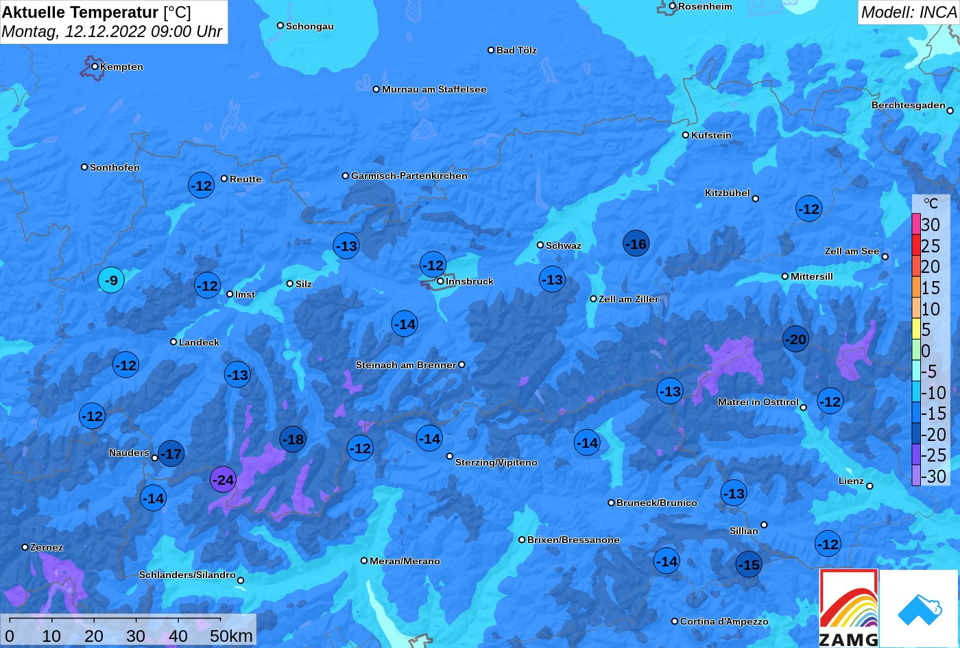This screenshot has height=648, width=960.
Task: Select the -15 temperature station marker
Action: [749, 564]
